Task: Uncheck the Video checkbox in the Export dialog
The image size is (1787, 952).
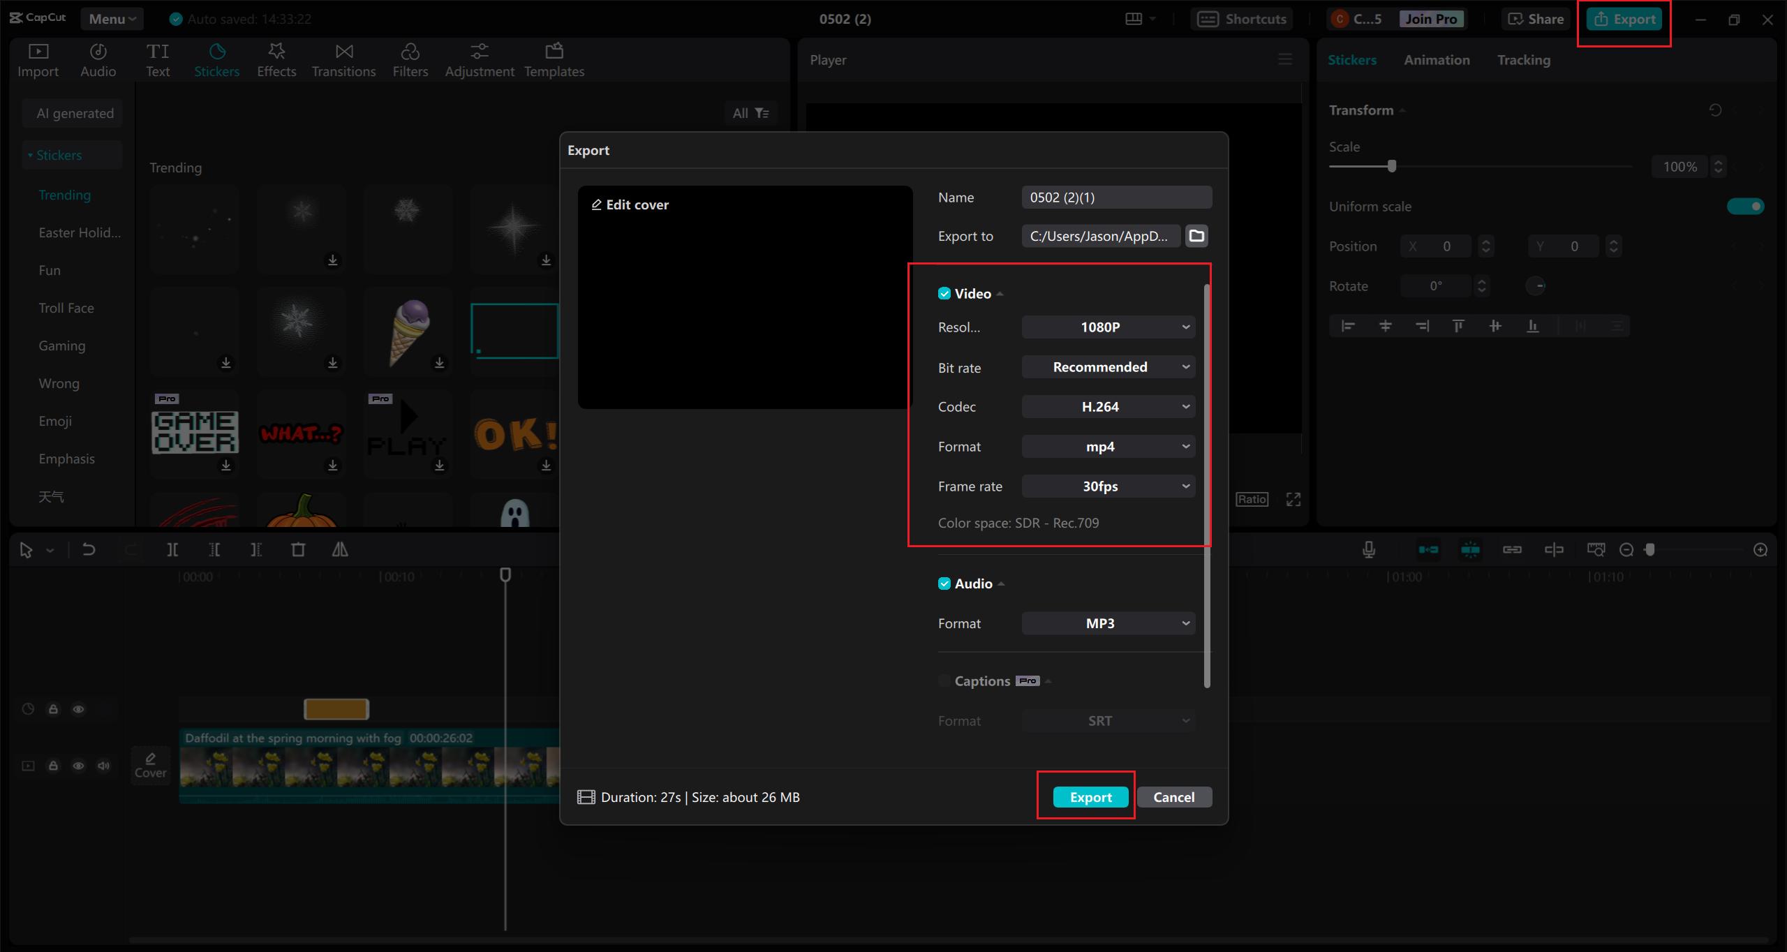Action: point(944,293)
